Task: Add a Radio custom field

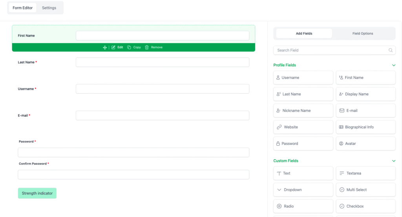Action: click(303, 206)
